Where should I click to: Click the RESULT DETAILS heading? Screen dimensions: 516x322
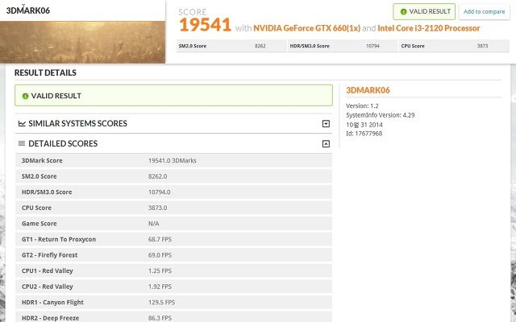pyautogui.click(x=45, y=73)
